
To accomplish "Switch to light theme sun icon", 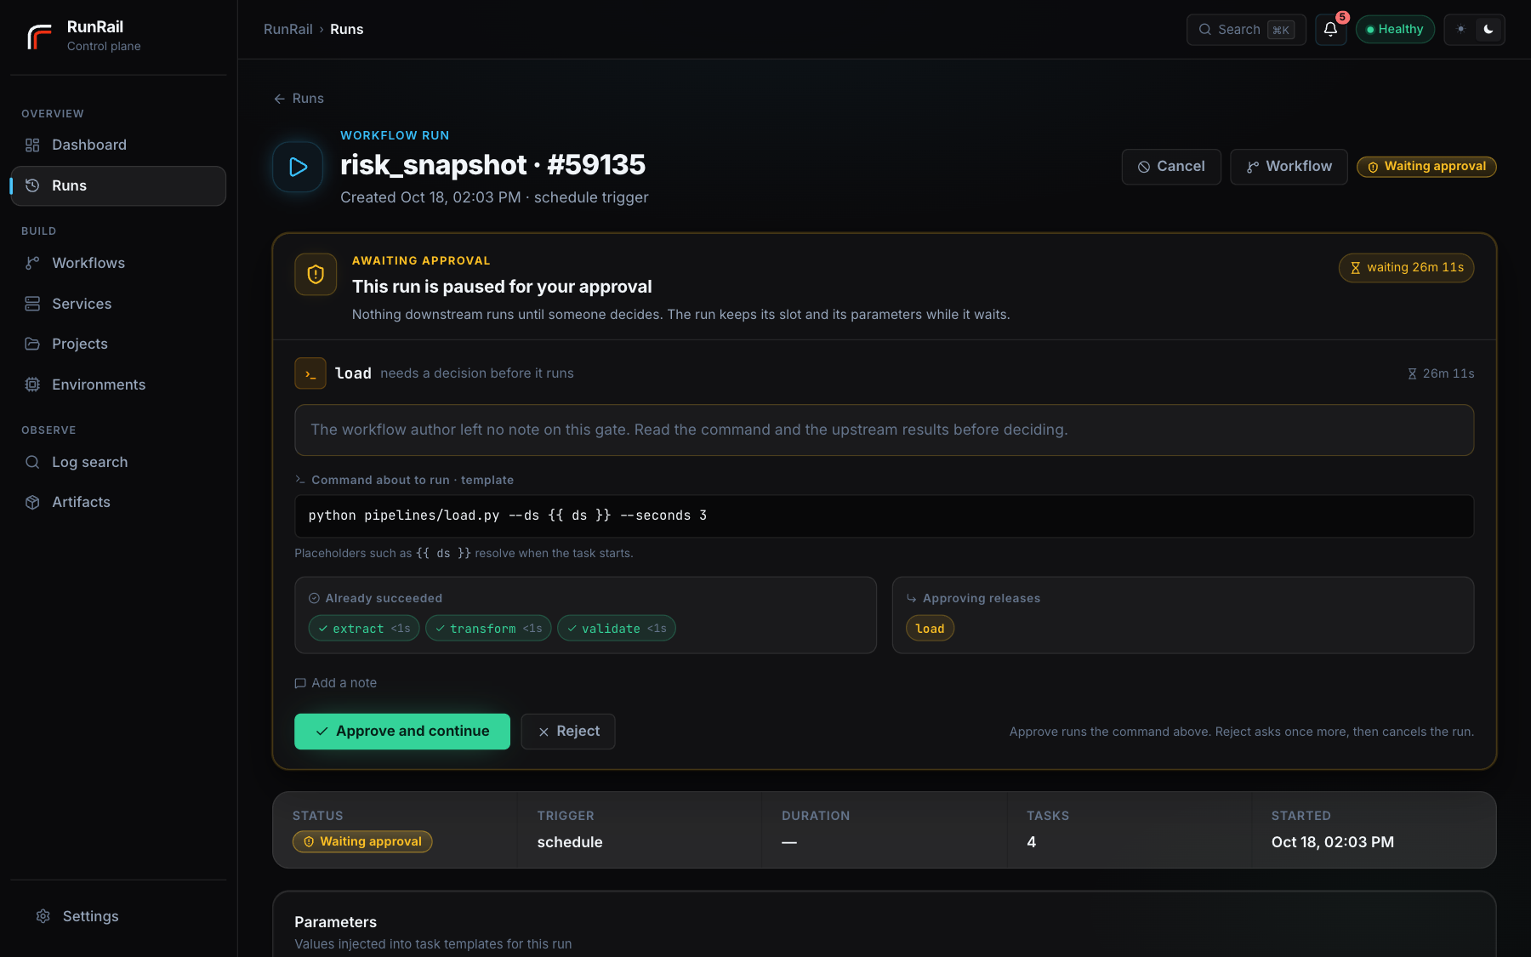I will 1461,30.
